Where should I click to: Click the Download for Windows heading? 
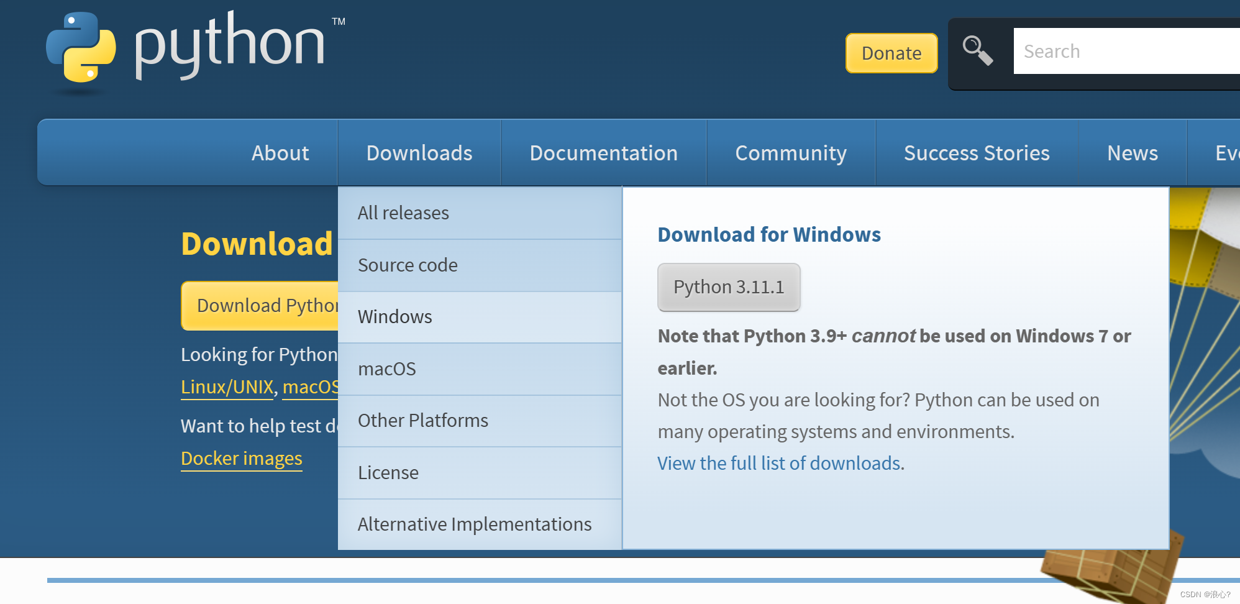769,235
